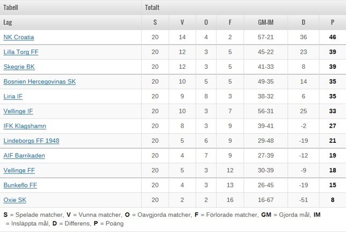Open the Bunkeflo FF team link

pos(20,185)
